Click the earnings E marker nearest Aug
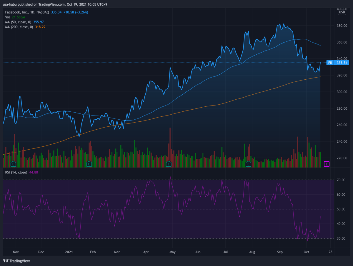This screenshot has height=266, width=353. click(248, 163)
